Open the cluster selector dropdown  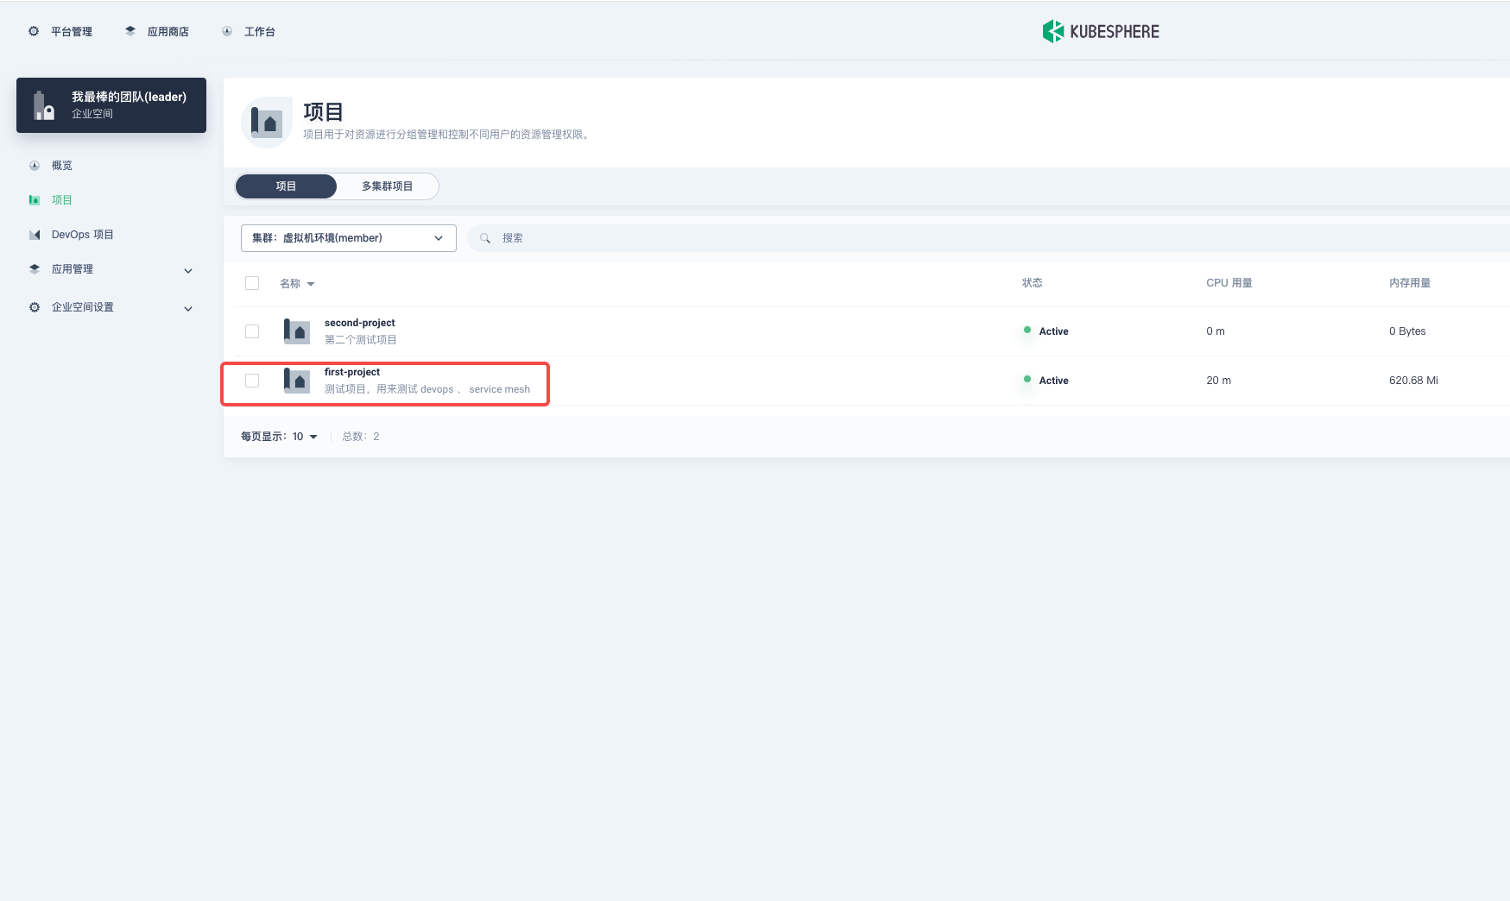tap(348, 238)
